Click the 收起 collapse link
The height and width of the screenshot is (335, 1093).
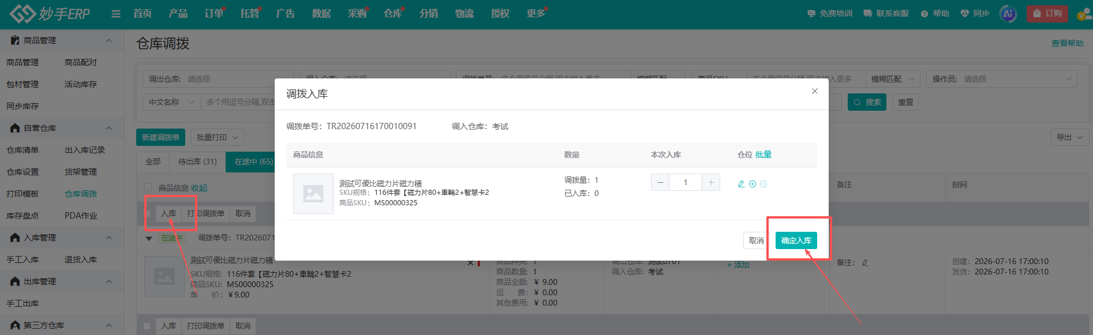(199, 188)
